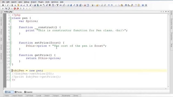The image size is (173, 97).
Task: Save the file with the floppy disk icon
Action: click(x=102, y=5)
